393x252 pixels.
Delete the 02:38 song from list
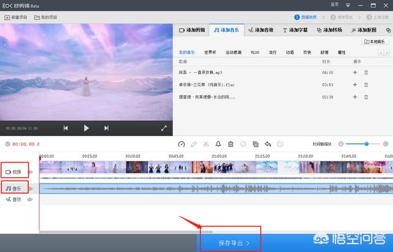366,97
